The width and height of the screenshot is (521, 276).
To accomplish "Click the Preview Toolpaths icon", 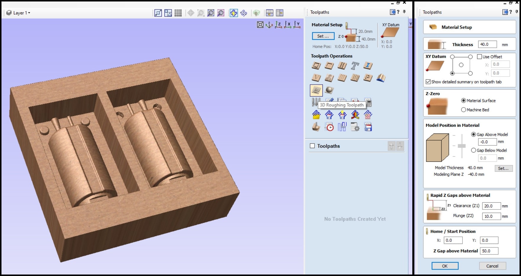I will (316, 127).
